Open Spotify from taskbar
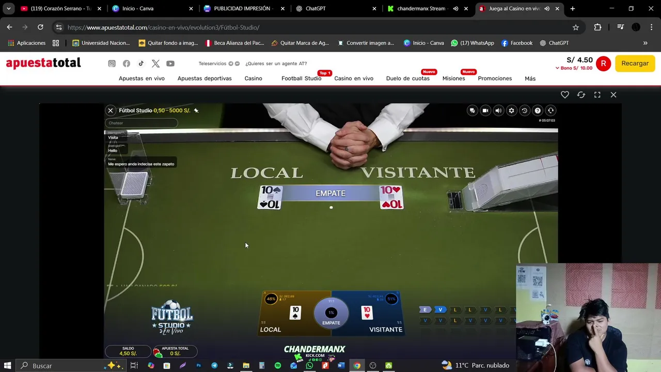 pyautogui.click(x=278, y=365)
